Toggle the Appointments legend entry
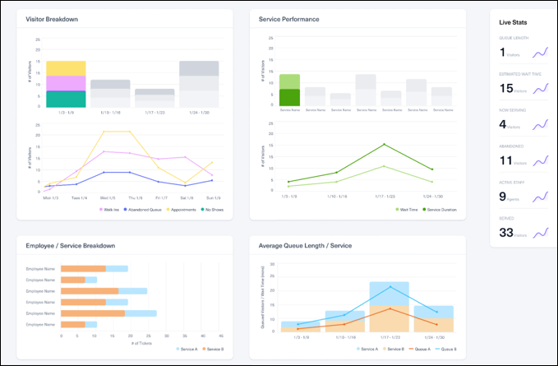Viewport: 558px width, 366px height. [181, 210]
